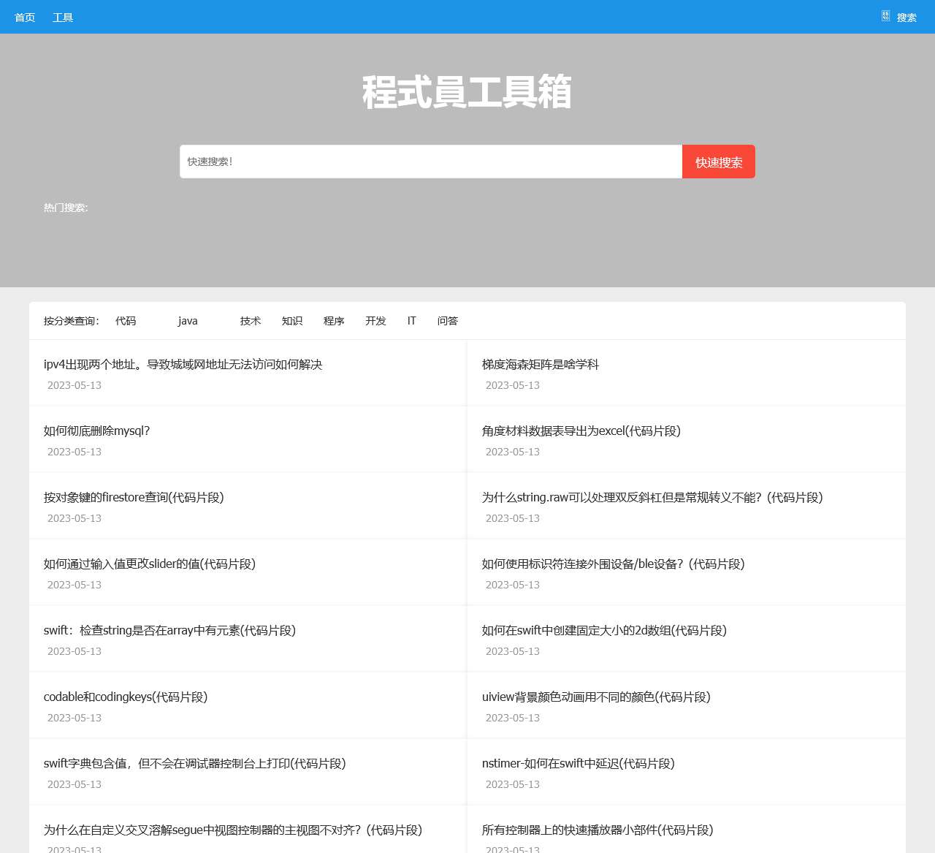Image resolution: width=935 pixels, height=853 pixels.
Task: Open article about ipv4出现两个地址
Action: (x=183, y=364)
